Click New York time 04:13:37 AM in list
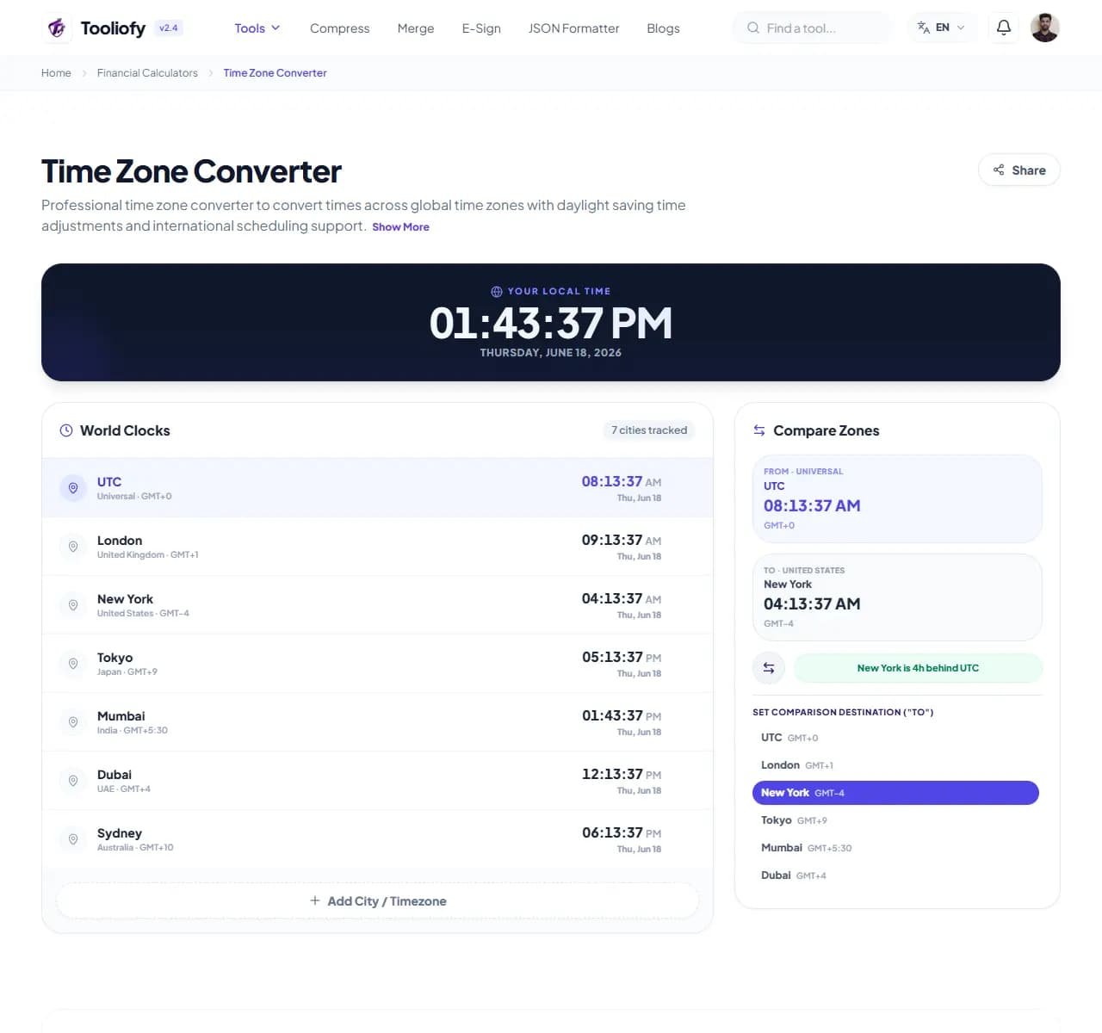This screenshot has height=1033, width=1102. [622, 598]
